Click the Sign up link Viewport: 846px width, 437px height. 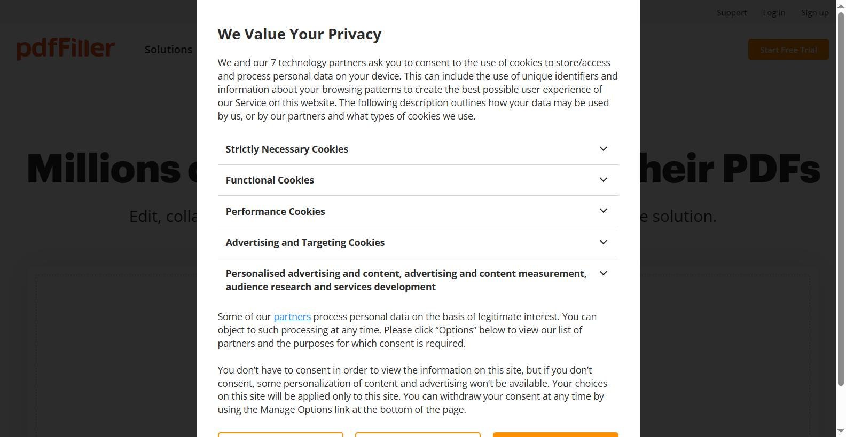click(x=814, y=13)
